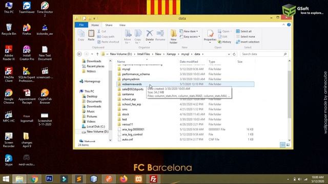This screenshot has width=328, height=184.
Task: Click the Xampp breadcrumb in the address bar
Action: point(171,54)
